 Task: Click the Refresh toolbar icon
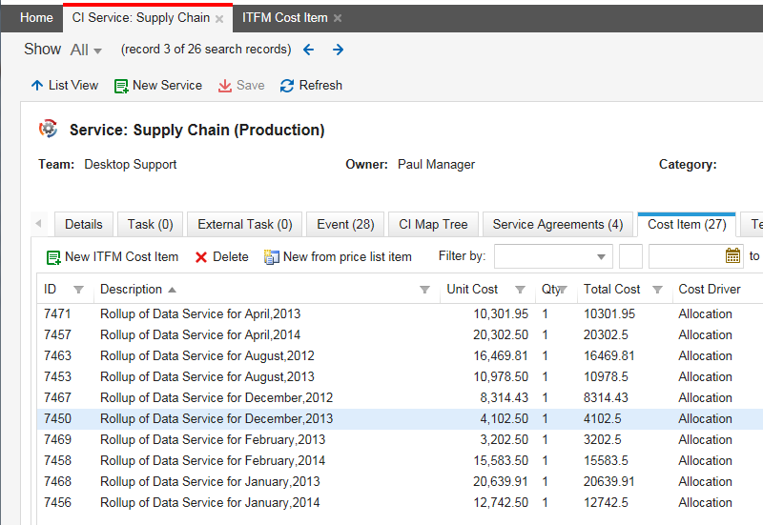[286, 86]
